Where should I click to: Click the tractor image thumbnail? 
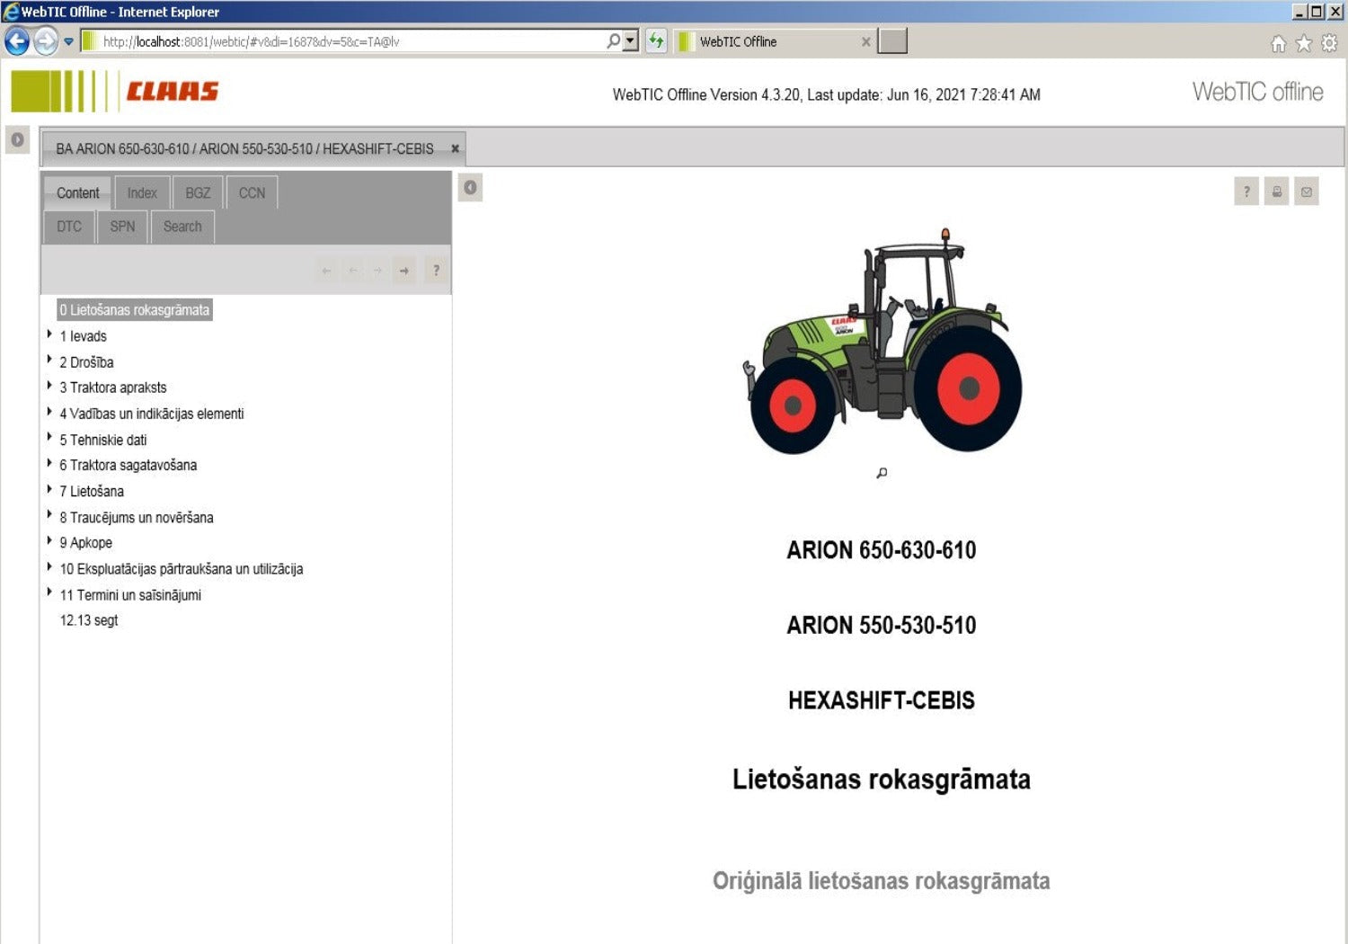pyautogui.click(x=882, y=342)
